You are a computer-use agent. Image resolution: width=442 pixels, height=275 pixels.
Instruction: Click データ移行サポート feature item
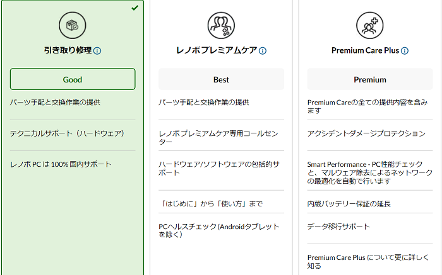point(338,227)
